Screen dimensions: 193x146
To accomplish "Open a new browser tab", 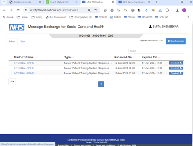I will coord(156,2).
